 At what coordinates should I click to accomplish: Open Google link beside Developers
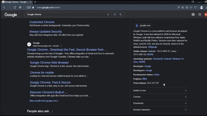[x=149, y=71]
